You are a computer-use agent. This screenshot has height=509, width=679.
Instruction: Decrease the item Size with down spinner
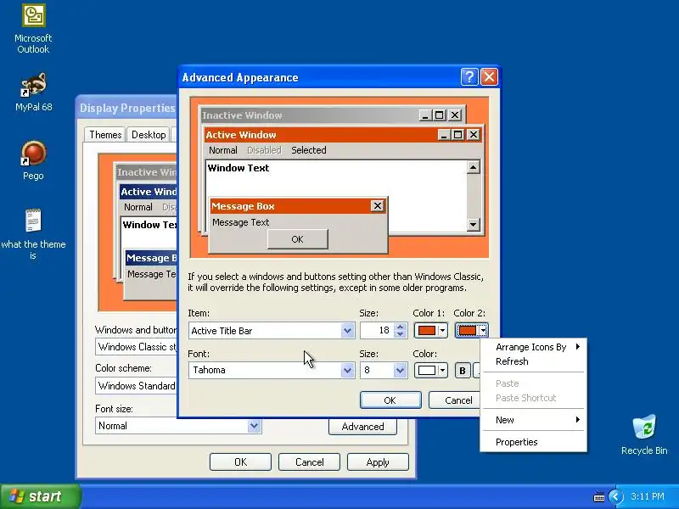point(400,334)
